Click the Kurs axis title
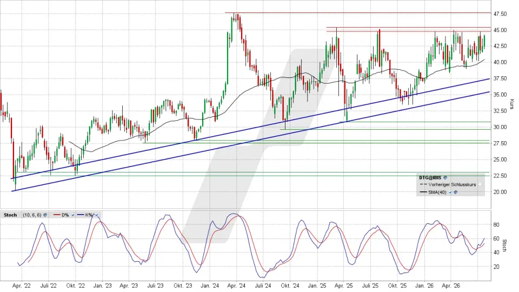This screenshot has height=292, width=519. 512,104
